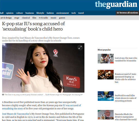Image resolution: width=139 pixels, height=121 pixels.
Task: Open the Narendra Modi story thumbnail
Action: [106, 115]
